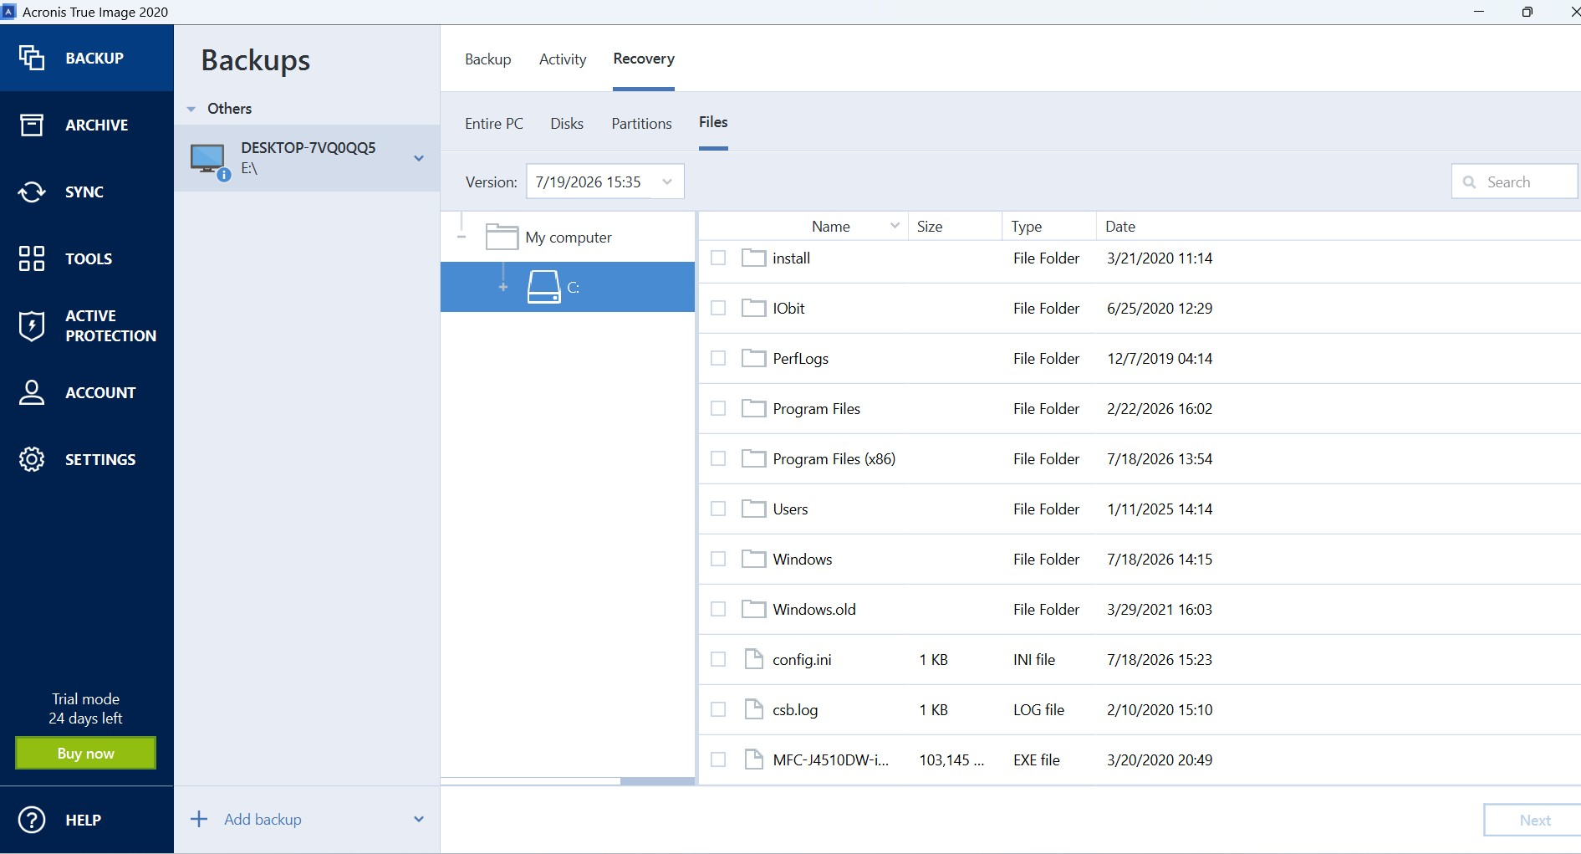Check the csb.log checkbox
Image resolution: width=1581 pixels, height=854 pixels.
pos(718,709)
